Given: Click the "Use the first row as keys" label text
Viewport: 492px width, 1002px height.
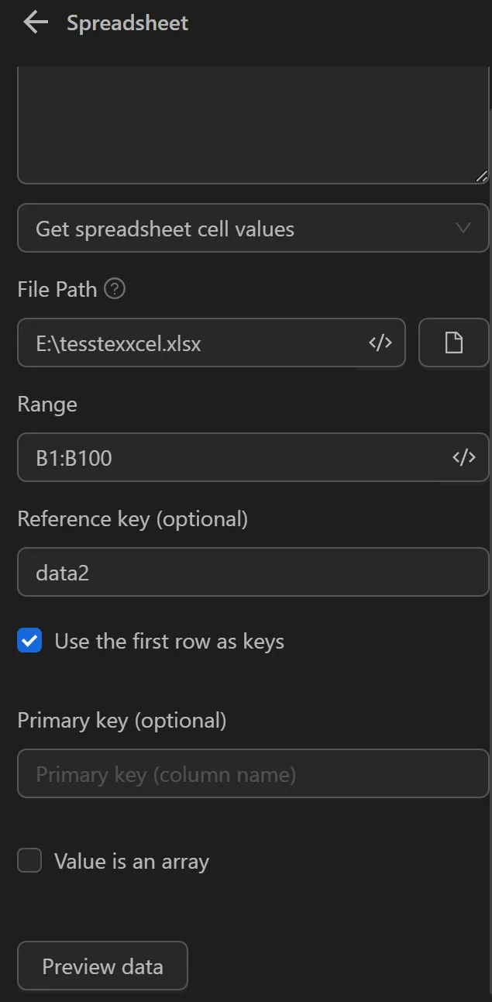Looking at the screenshot, I should point(169,642).
